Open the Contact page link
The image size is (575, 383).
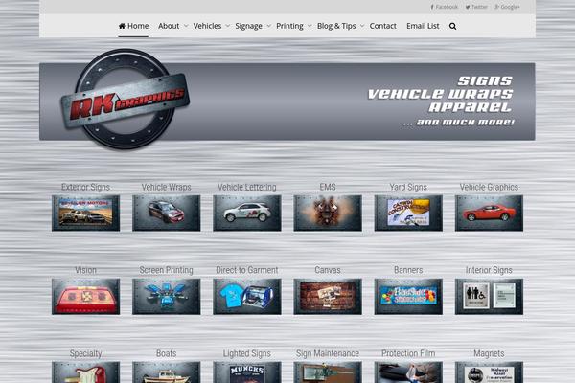[382, 26]
